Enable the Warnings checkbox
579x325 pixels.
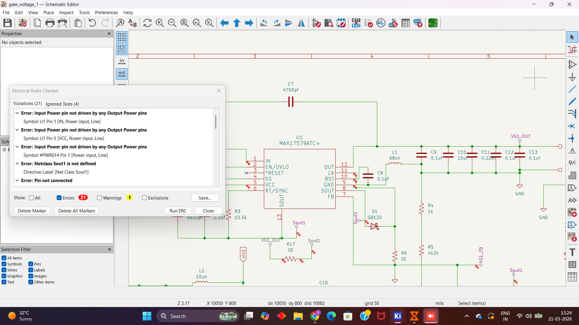[x=100, y=198]
